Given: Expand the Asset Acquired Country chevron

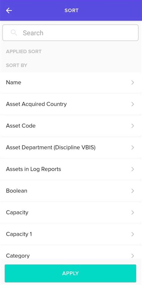Looking at the screenshot, I should tap(132, 104).
